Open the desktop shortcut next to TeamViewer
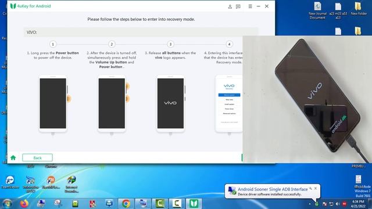Viewport: 372px width, 209px height. tap(31, 185)
